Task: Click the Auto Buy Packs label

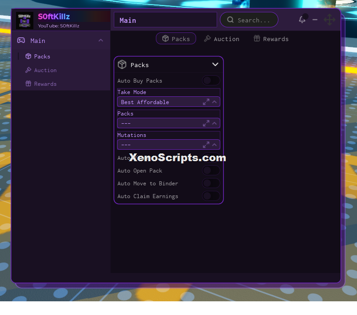Action: point(139,81)
